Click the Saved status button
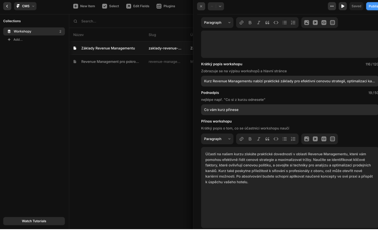The height and width of the screenshot is (236, 378). (x=356, y=6)
